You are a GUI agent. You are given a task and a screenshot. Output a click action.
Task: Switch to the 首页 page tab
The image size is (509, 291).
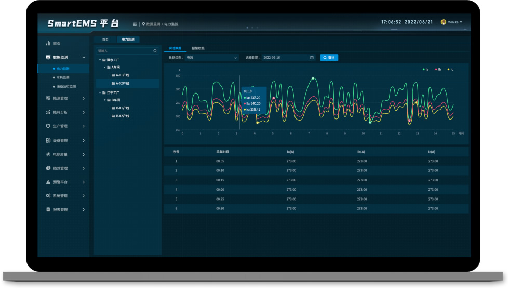105,39
